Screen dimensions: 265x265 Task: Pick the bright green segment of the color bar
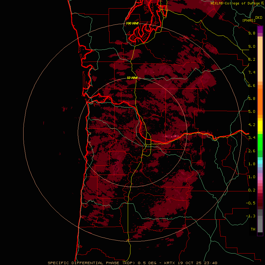[260, 142]
